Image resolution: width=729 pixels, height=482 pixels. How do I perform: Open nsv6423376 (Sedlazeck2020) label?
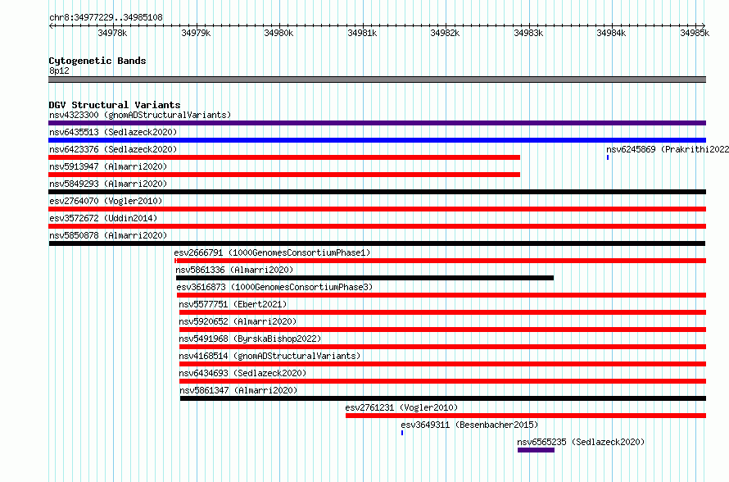(x=113, y=149)
